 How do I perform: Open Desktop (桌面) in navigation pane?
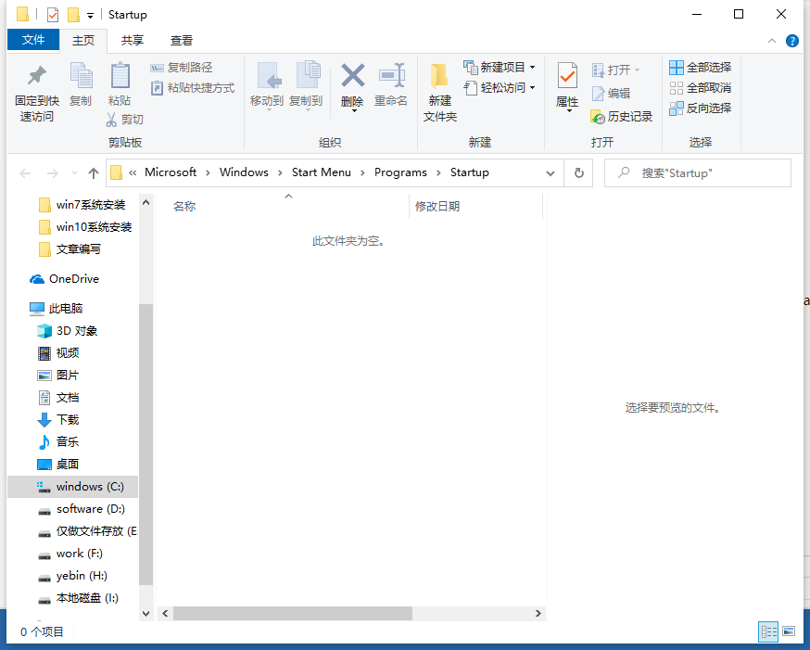coord(59,464)
